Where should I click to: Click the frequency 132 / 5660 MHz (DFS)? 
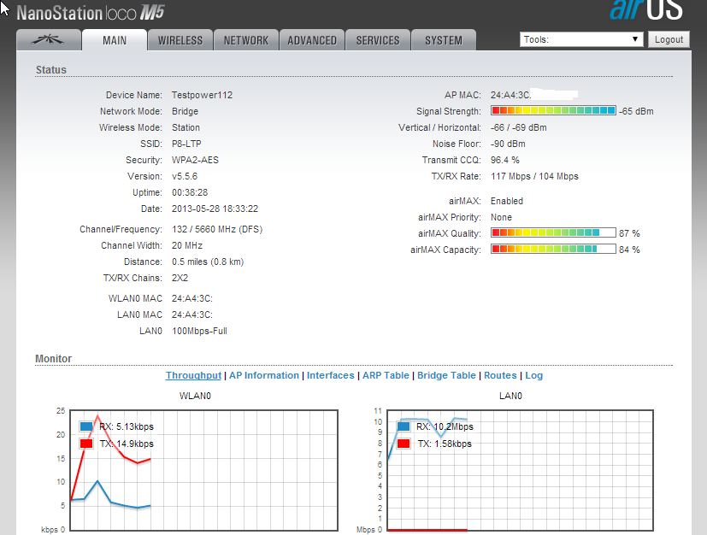(x=217, y=229)
